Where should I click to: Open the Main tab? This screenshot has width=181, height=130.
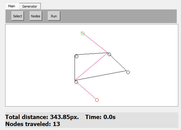12,6
